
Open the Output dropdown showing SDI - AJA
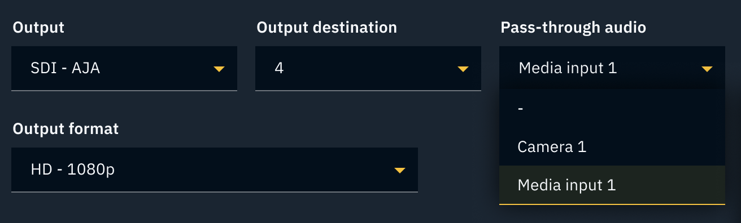(124, 68)
